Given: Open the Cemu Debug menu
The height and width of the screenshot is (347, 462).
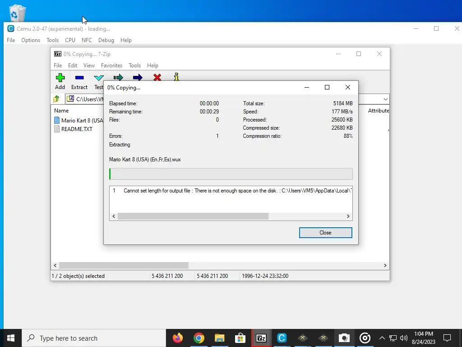Looking at the screenshot, I should pyautogui.click(x=106, y=40).
